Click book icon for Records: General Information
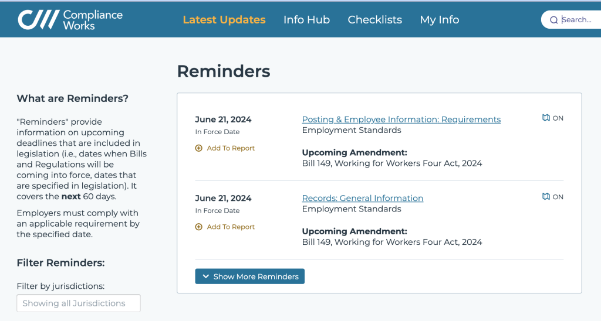This screenshot has width=601, height=321. pyautogui.click(x=546, y=196)
